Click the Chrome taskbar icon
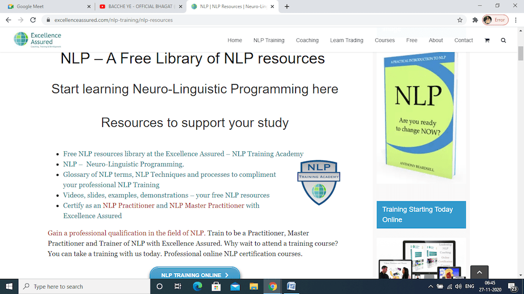 [272, 286]
